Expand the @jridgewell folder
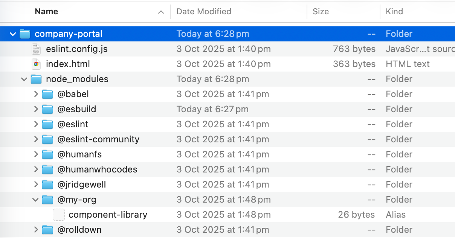This screenshot has height=238, width=455. 36,185
